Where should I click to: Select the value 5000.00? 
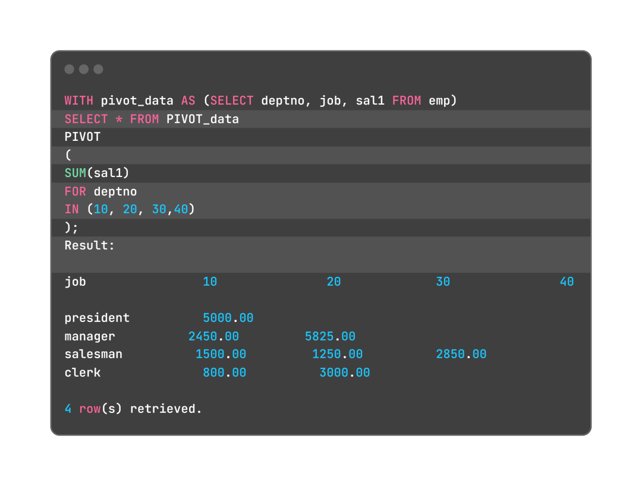pos(228,318)
